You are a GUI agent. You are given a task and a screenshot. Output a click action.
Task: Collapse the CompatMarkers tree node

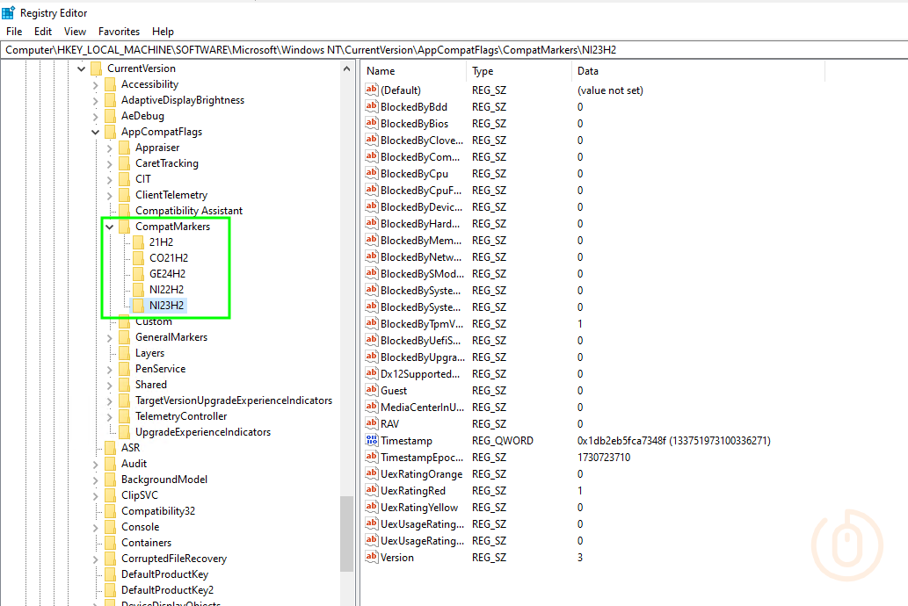[x=110, y=227]
